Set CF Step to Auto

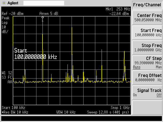coord(137,67)
